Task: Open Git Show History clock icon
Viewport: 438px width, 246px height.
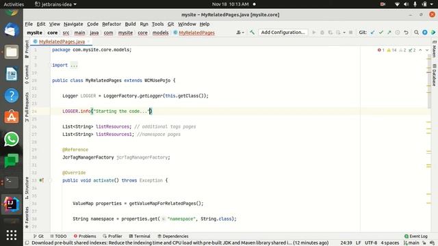Action: point(398,32)
